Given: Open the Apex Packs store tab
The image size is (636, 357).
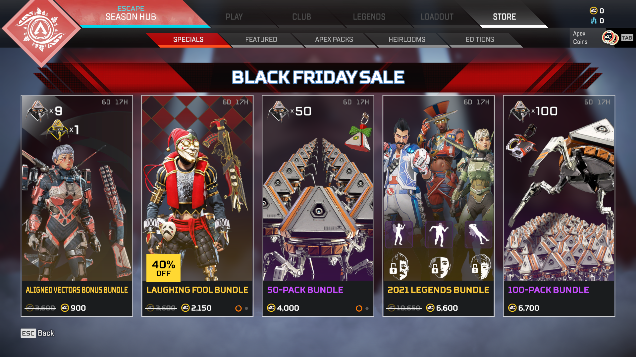Looking at the screenshot, I should click(334, 39).
